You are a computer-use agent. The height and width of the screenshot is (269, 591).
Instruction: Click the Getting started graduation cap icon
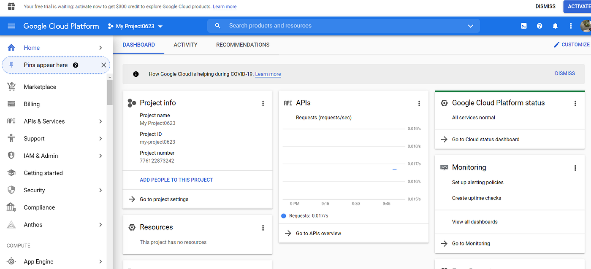(x=11, y=173)
